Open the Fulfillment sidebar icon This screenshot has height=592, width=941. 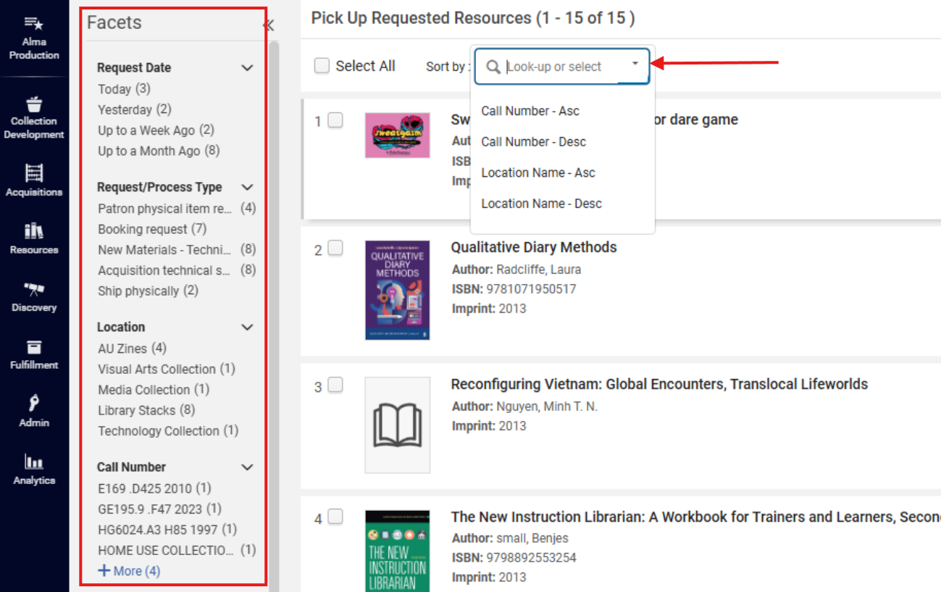click(x=34, y=347)
